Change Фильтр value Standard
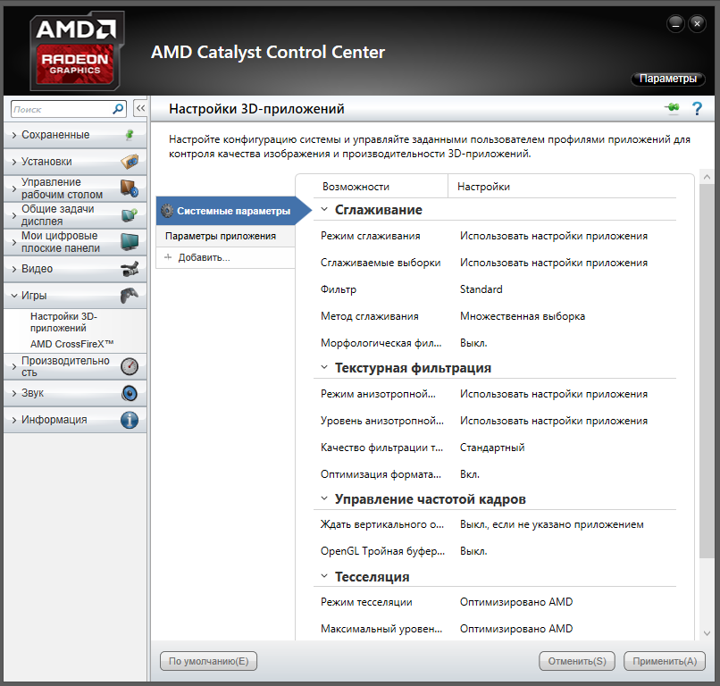Image resolution: width=720 pixels, height=686 pixels. click(481, 289)
